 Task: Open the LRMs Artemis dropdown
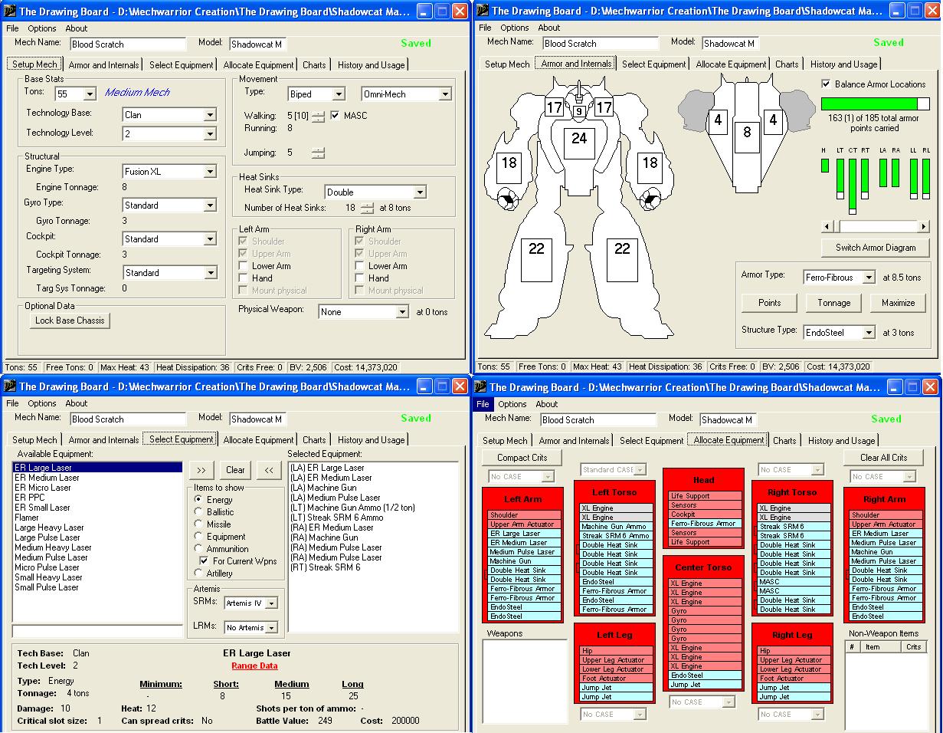coord(271,628)
